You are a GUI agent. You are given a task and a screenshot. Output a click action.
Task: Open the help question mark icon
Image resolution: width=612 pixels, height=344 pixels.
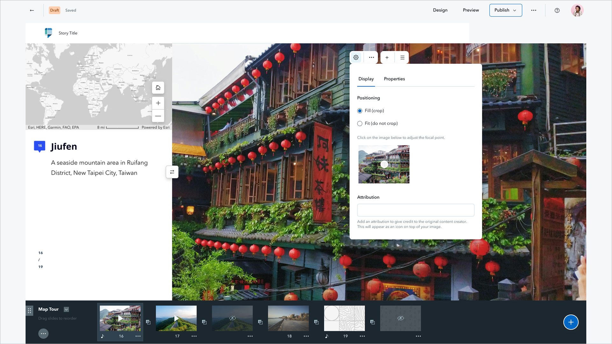click(x=557, y=10)
